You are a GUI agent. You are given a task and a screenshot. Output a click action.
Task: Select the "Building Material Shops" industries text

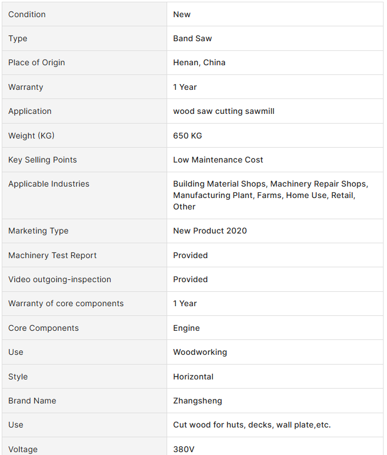[x=219, y=184]
